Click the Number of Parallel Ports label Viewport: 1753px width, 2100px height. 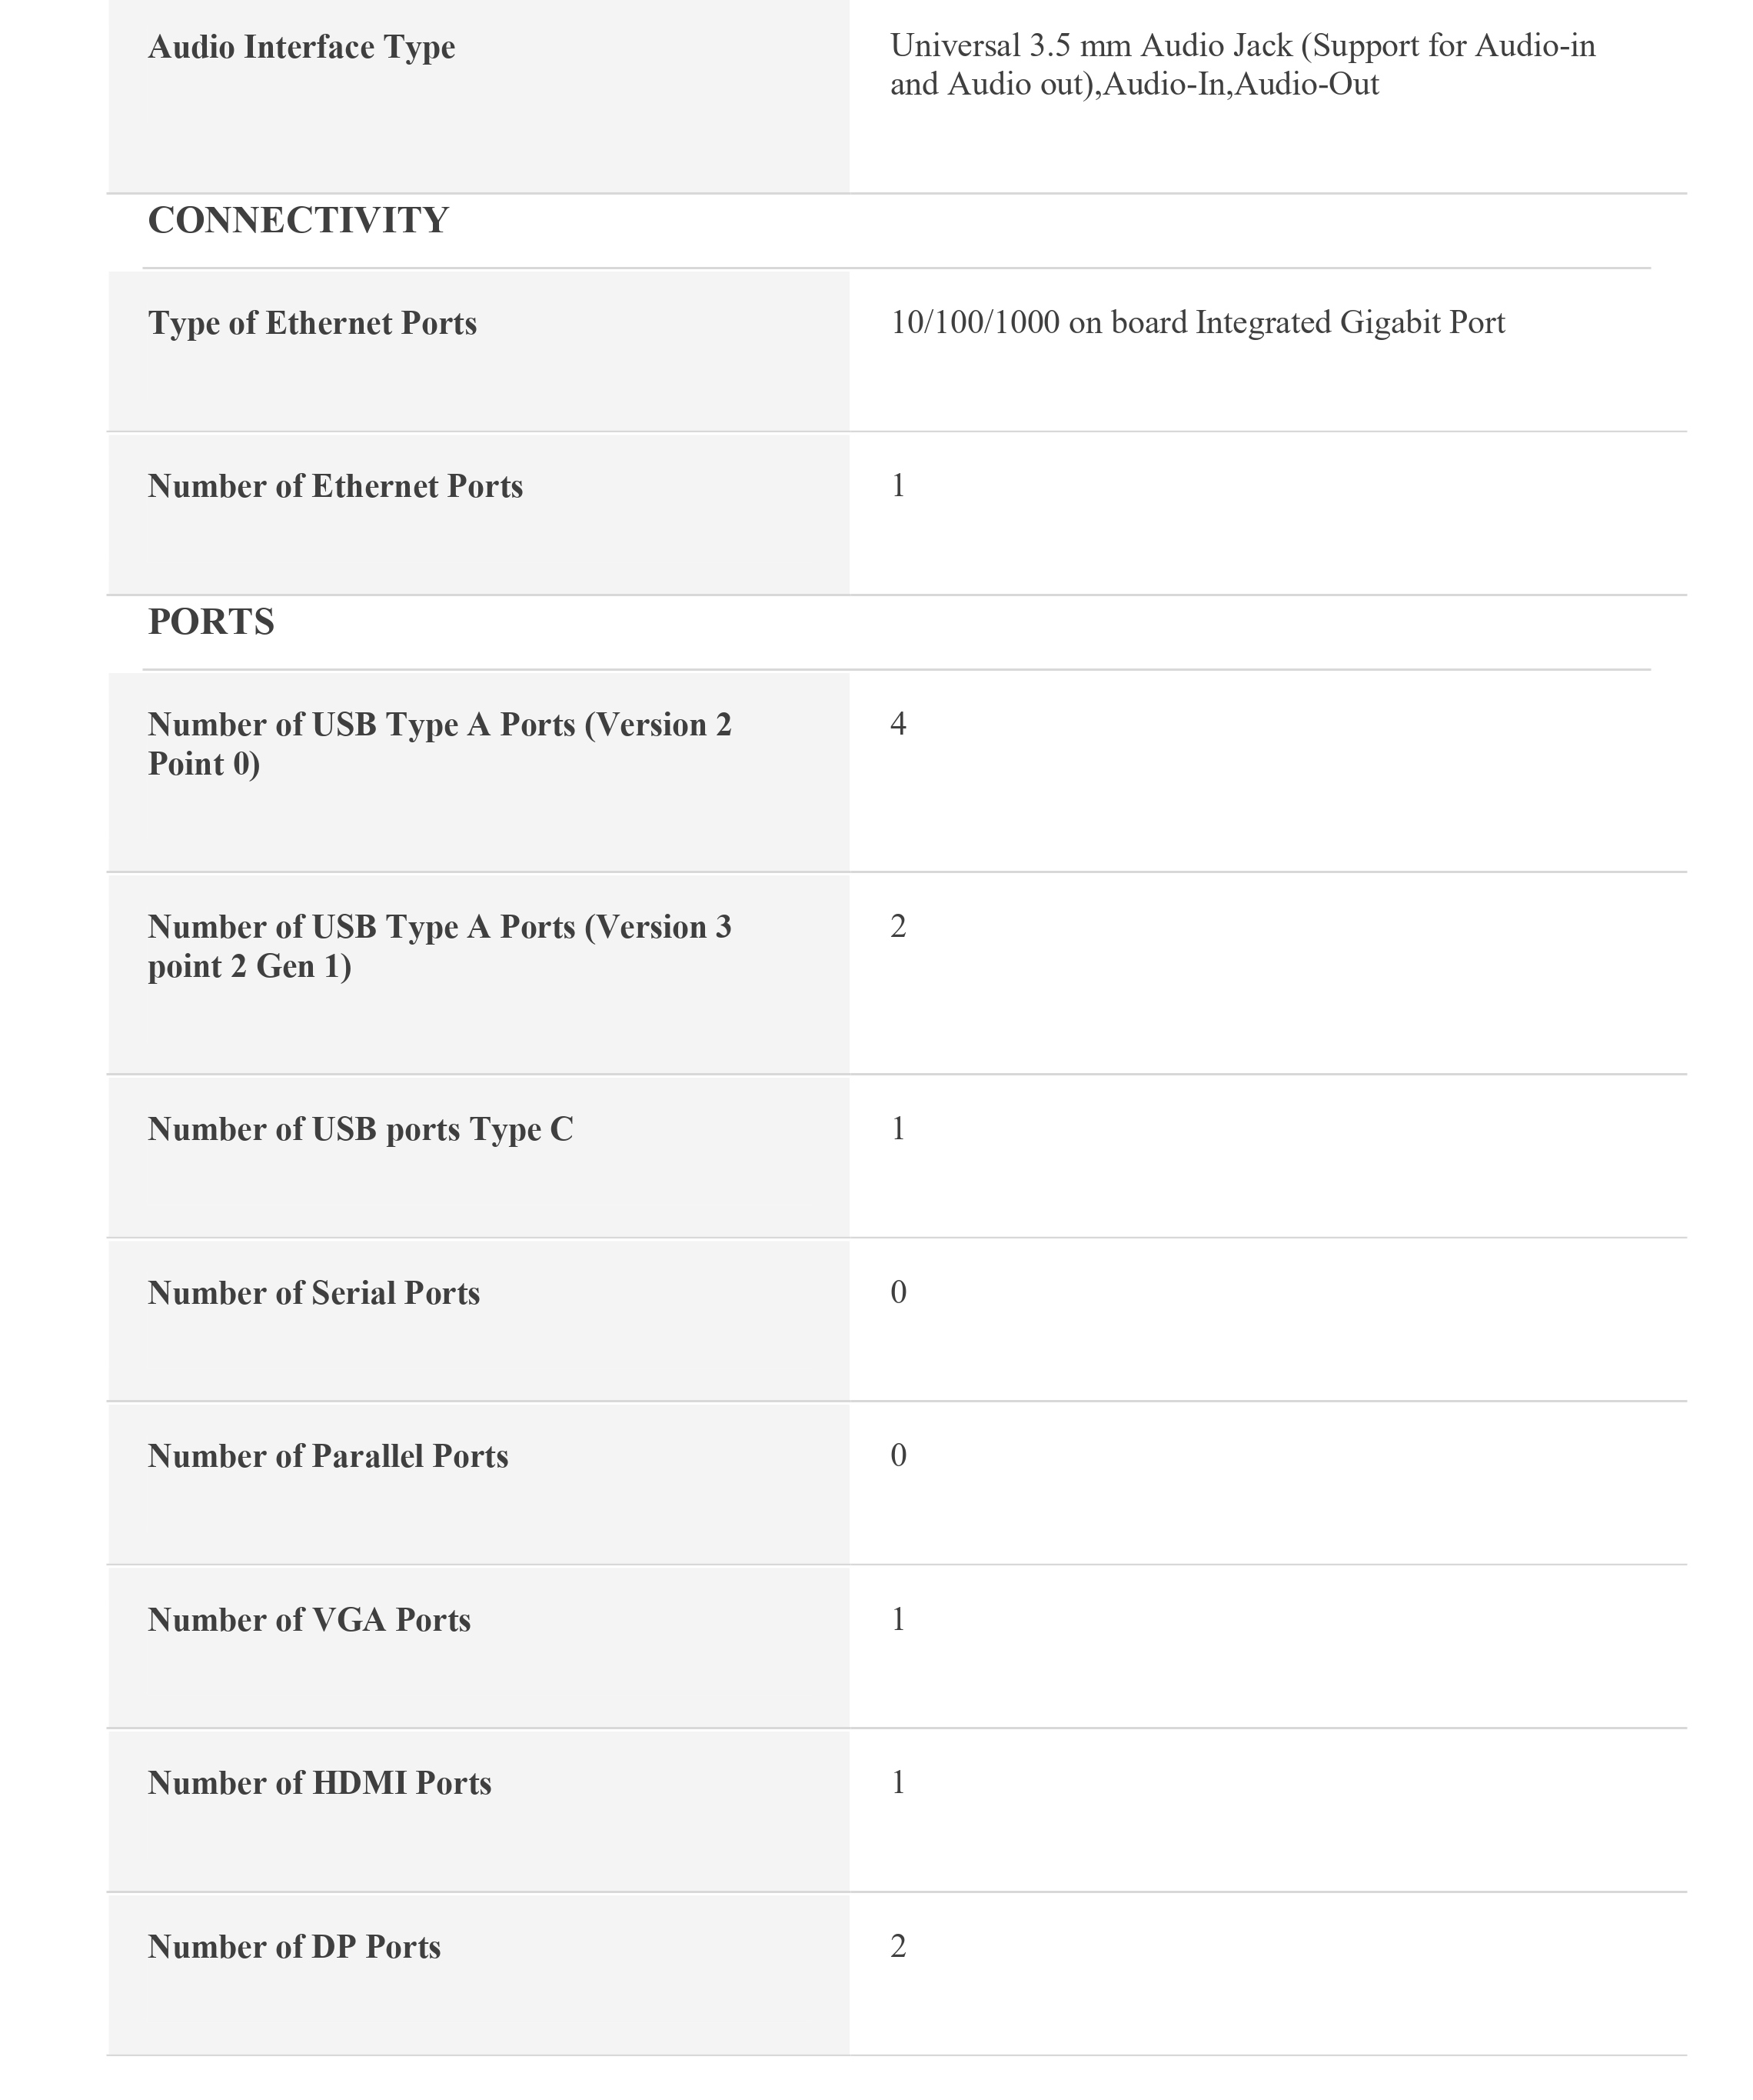click(x=328, y=1456)
